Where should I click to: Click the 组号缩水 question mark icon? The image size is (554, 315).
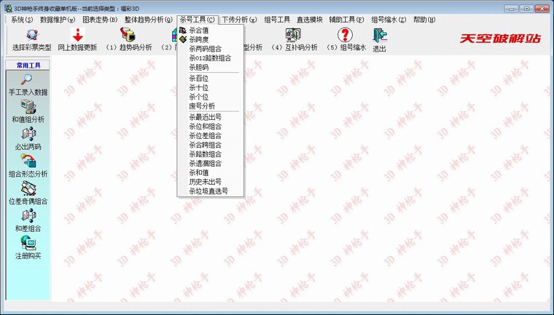344,35
